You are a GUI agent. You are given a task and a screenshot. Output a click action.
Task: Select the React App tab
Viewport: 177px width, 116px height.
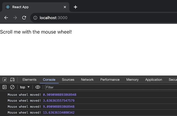(36, 7)
